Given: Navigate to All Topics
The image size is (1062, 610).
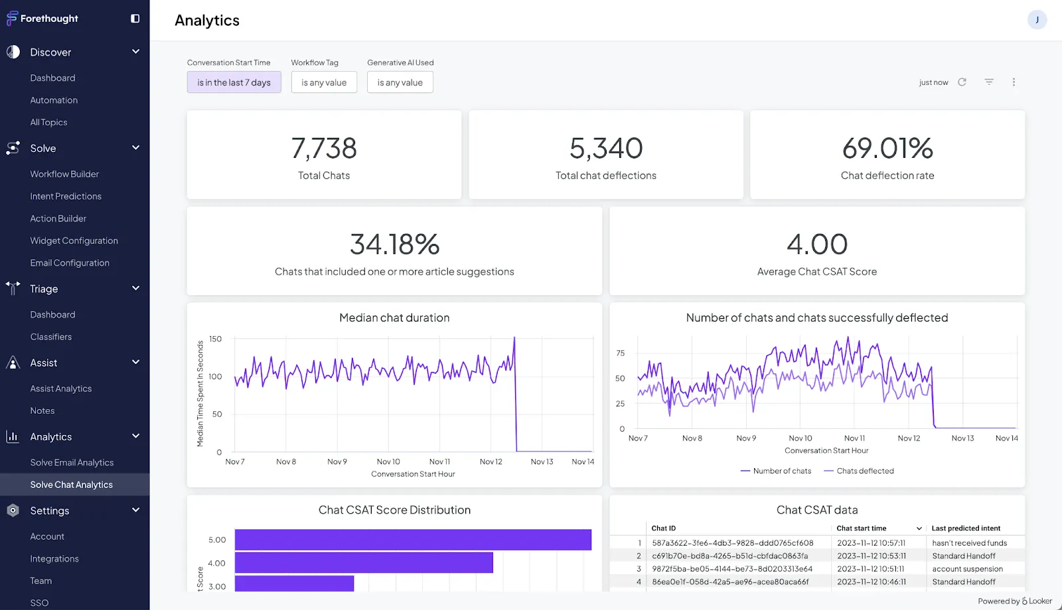Looking at the screenshot, I should pyautogui.click(x=48, y=122).
